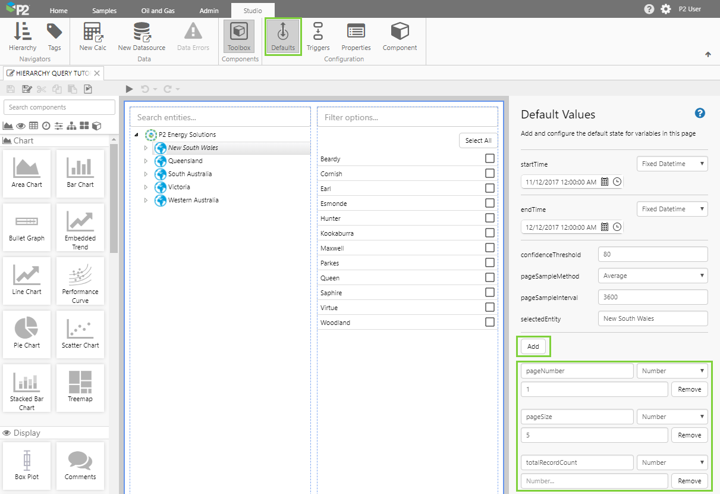
Task: Open the Triggers configuration
Action: (318, 36)
